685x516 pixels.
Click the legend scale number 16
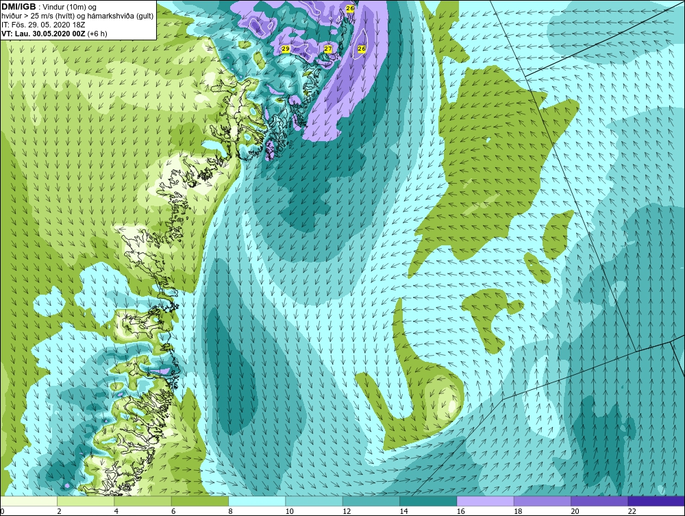click(461, 512)
